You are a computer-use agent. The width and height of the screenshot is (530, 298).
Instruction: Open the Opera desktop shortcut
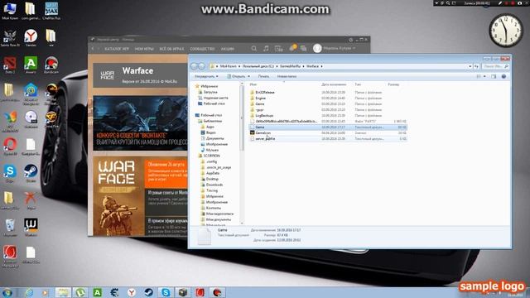[10, 146]
